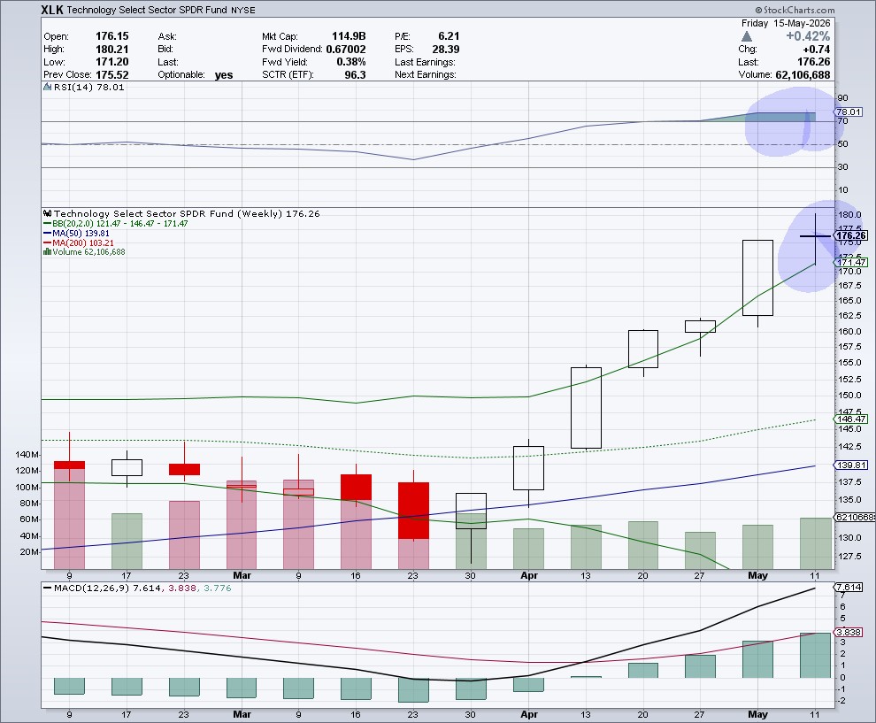Click the 171.47 upper band axis tag
This screenshot has height=723, width=876.
pyautogui.click(x=851, y=262)
